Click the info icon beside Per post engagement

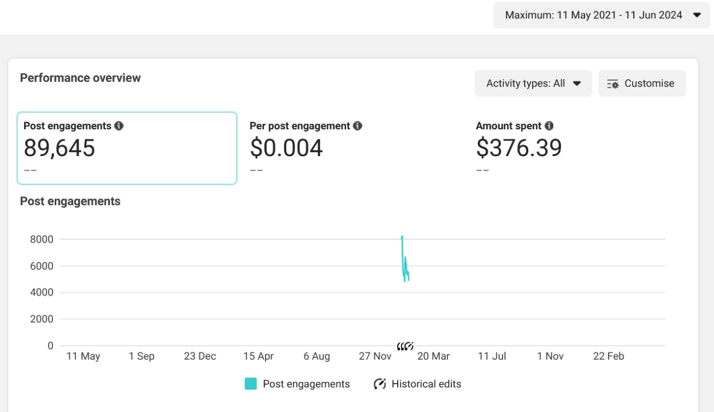coord(358,126)
